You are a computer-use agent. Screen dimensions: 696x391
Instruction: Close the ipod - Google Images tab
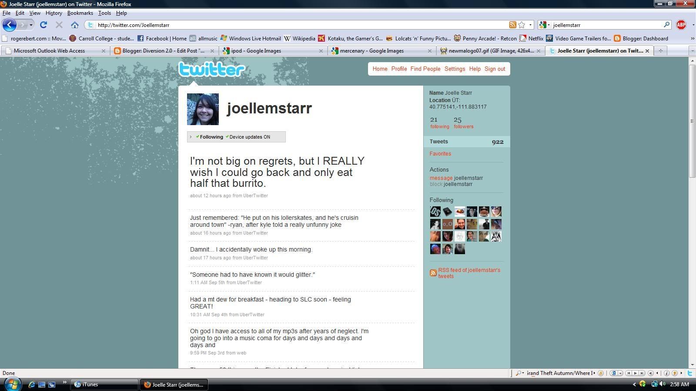point(321,51)
